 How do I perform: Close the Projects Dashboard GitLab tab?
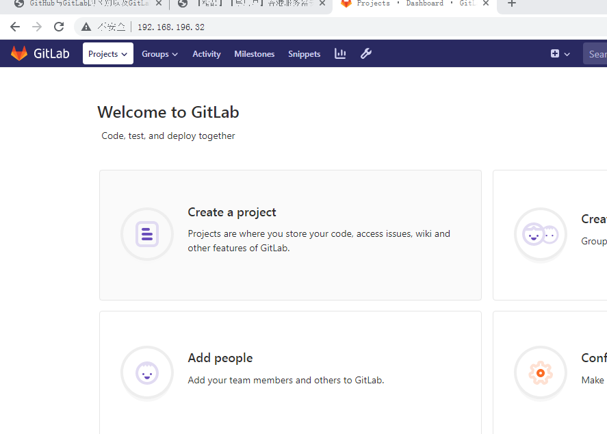coord(486,3)
